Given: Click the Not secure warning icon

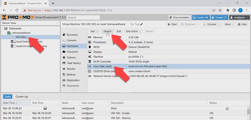Looking at the screenshot, I should [x=25, y=10].
